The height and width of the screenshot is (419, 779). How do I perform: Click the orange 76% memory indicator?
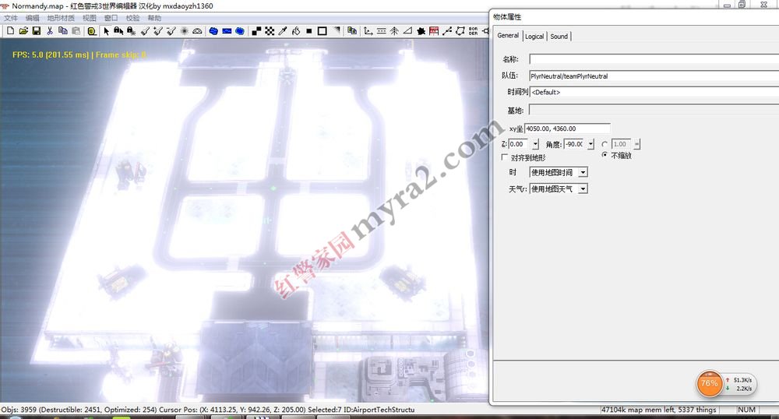[710, 383]
